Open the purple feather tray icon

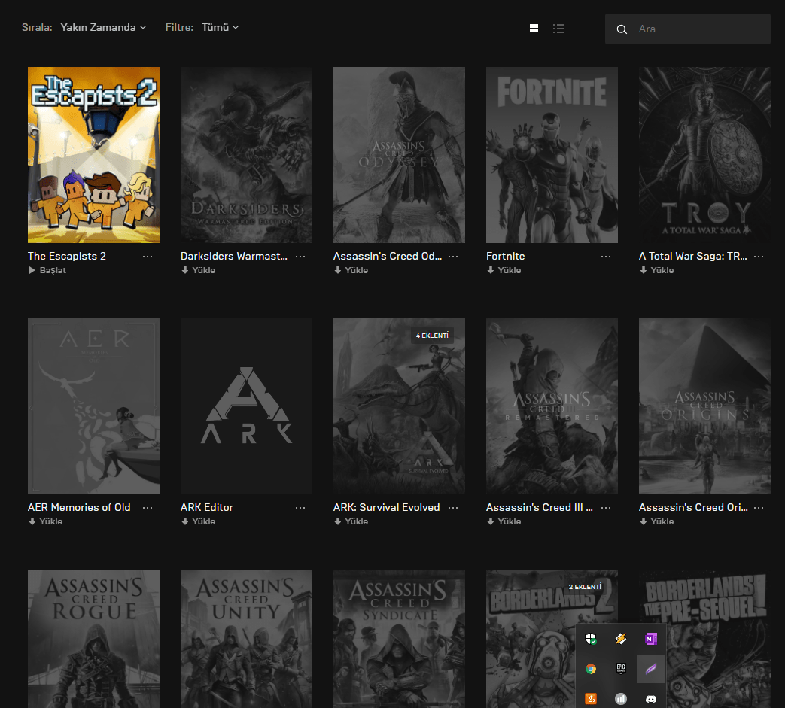click(651, 669)
